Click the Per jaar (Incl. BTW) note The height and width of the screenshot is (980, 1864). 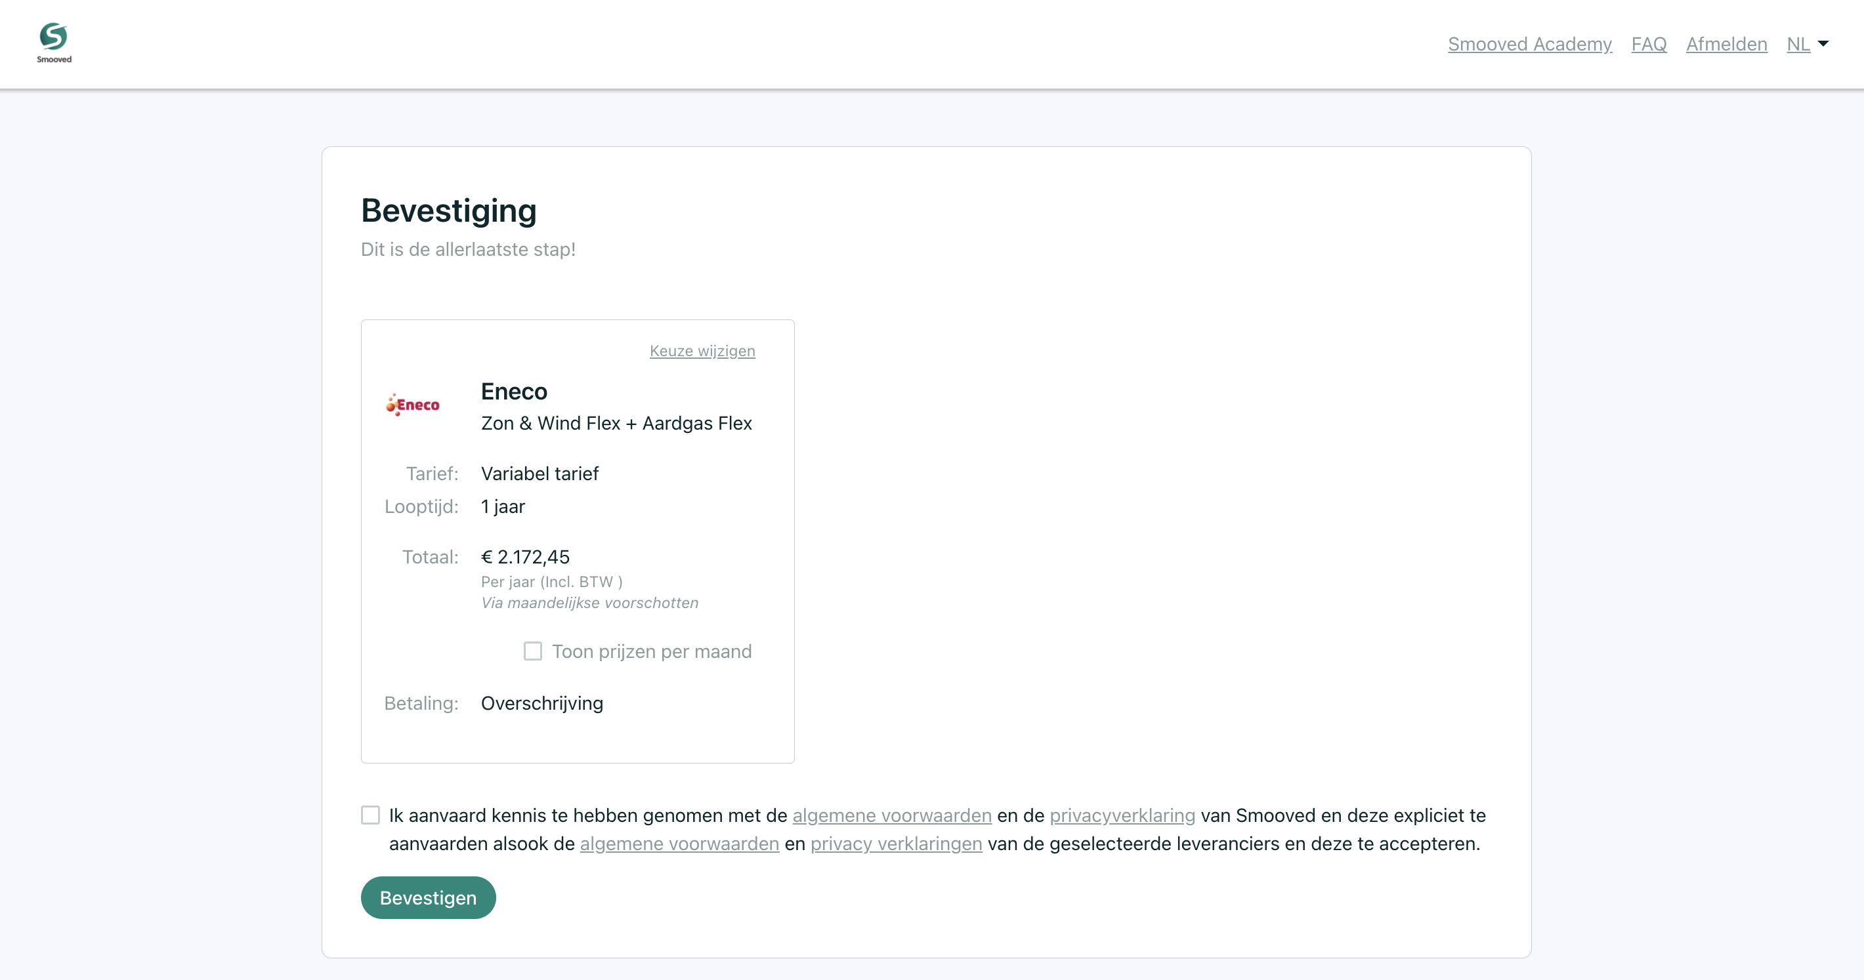[x=552, y=581]
